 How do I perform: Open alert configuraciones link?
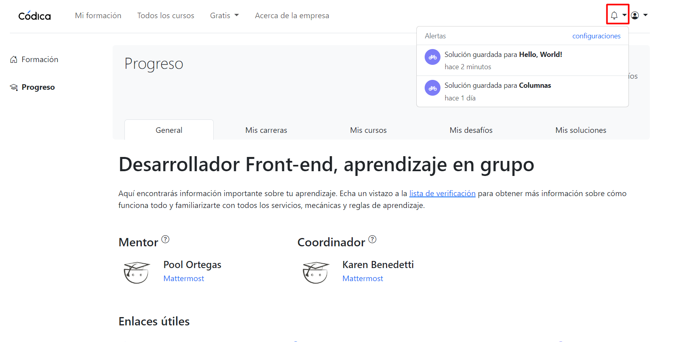[x=596, y=36]
